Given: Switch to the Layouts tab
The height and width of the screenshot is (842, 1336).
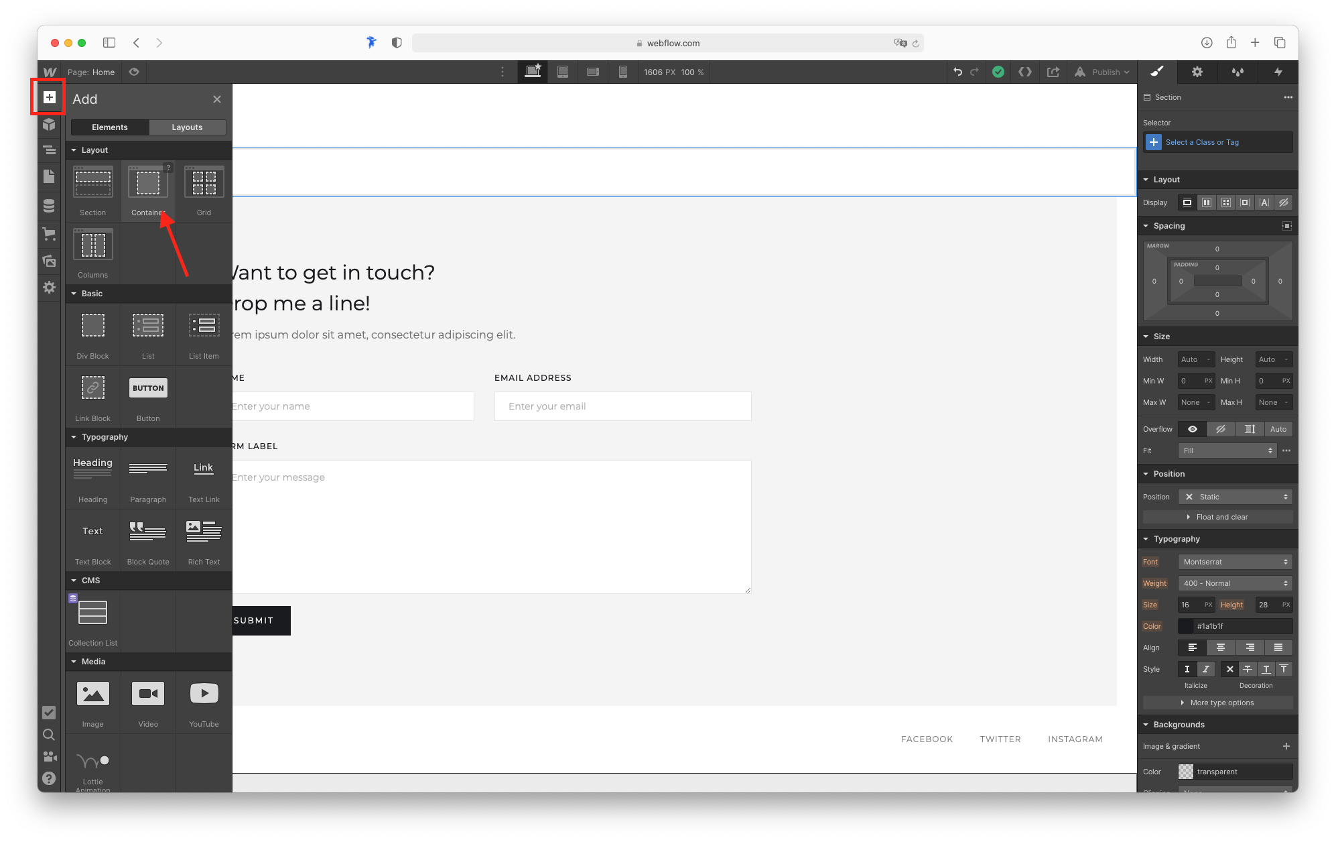Looking at the screenshot, I should pos(187,127).
